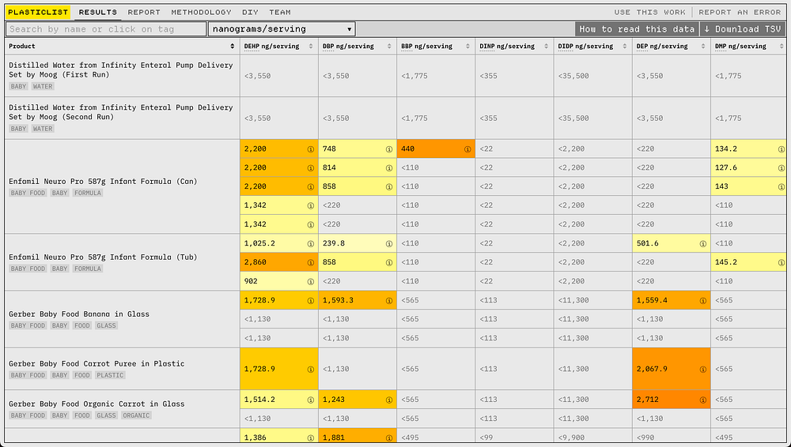Image resolution: width=791 pixels, height=447 pixels.
Task: Click info icon beside DEP 1,559.4
Action: tap(702, 300)
